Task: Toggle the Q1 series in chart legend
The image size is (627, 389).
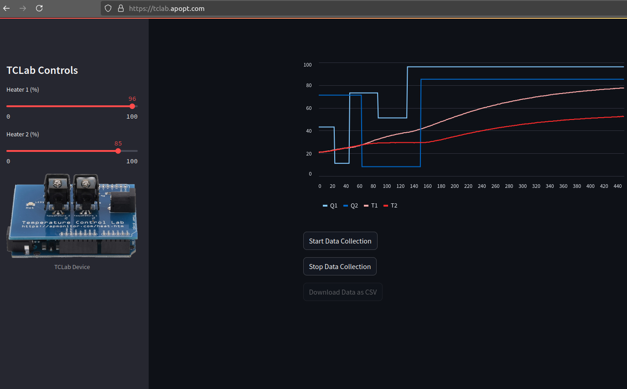Action: point(330,206)
